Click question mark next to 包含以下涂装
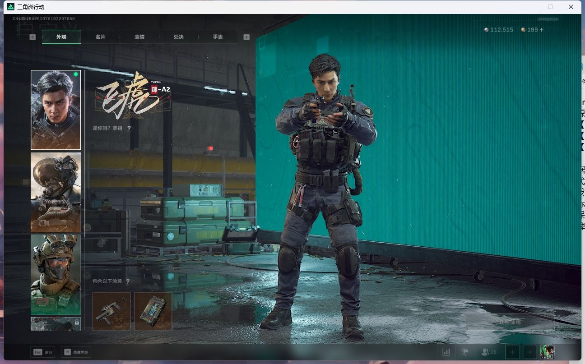 pos(128,281)
